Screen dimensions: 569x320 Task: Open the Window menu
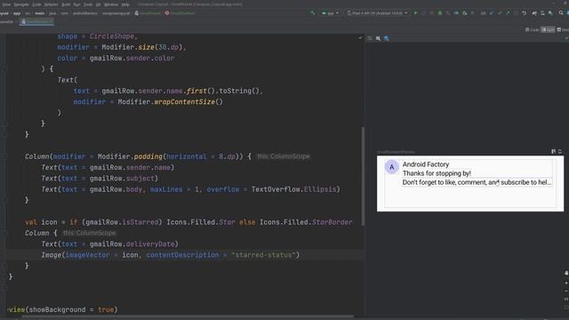(x=111, y=4)
